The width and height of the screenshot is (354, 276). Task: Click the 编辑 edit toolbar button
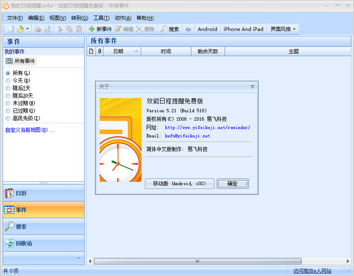(x=124, y=29)
